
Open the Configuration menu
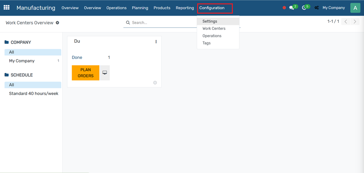point(212,8)
